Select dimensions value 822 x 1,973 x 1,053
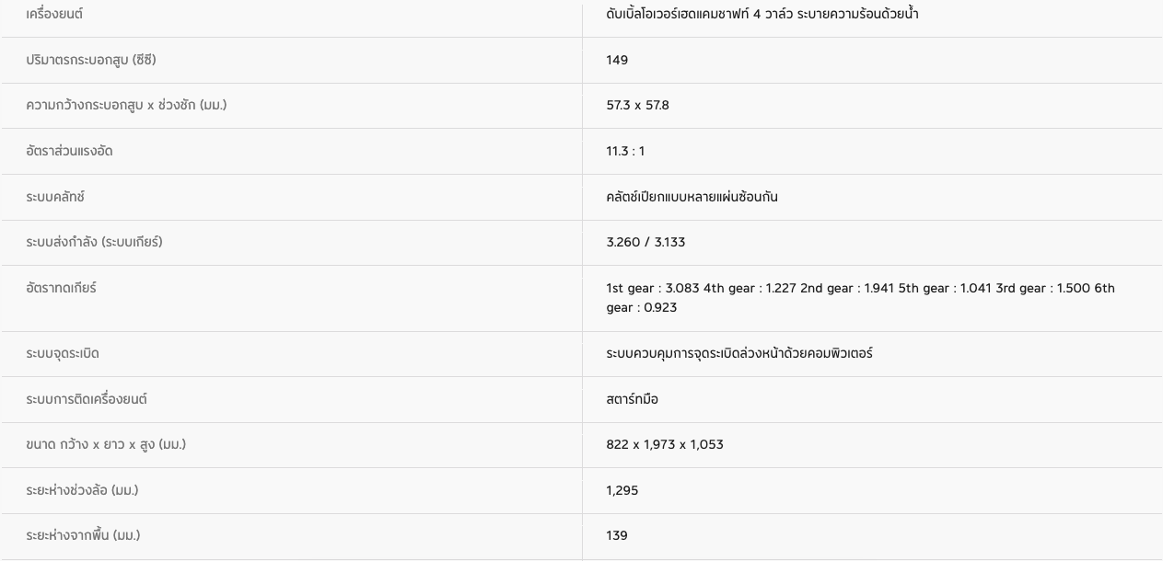Screen dimensions: 1163x561 [x=665, y=444]
